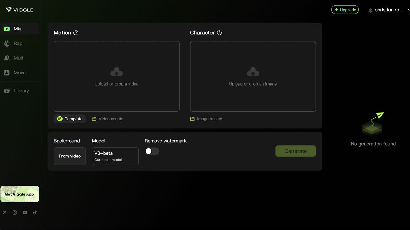
Task: Open Viggle's YouTube icon
Action: [25, 212]
